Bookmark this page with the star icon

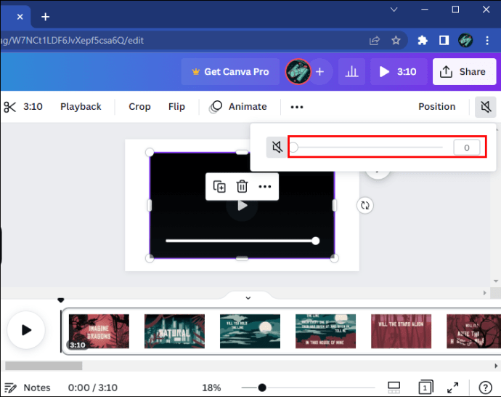(x=396, y=41)
